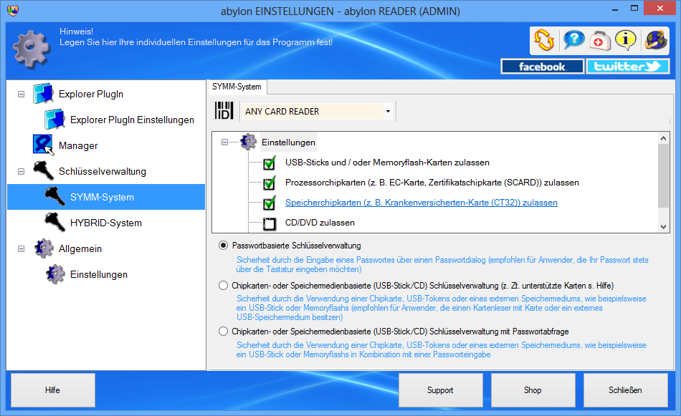Screen dimensions: 681x416
Task: Collapse the Explorer PlugIn tree node
Action: click(21, 94)
